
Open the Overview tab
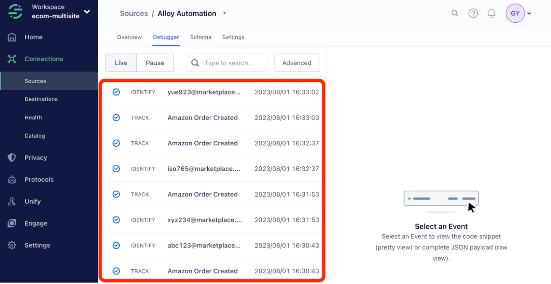(129, 37)
